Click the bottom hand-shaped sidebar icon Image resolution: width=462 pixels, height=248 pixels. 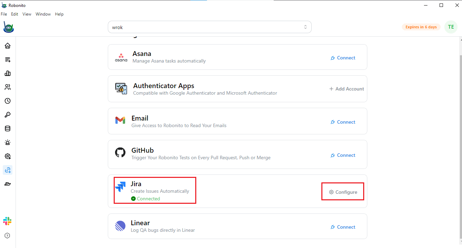click(8, 184)
